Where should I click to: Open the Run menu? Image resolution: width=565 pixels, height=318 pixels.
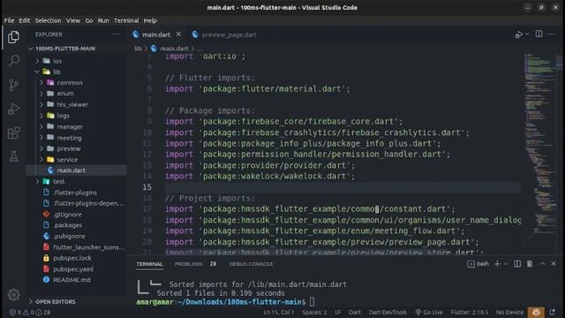pyautogui.click(x=103, y=20)
